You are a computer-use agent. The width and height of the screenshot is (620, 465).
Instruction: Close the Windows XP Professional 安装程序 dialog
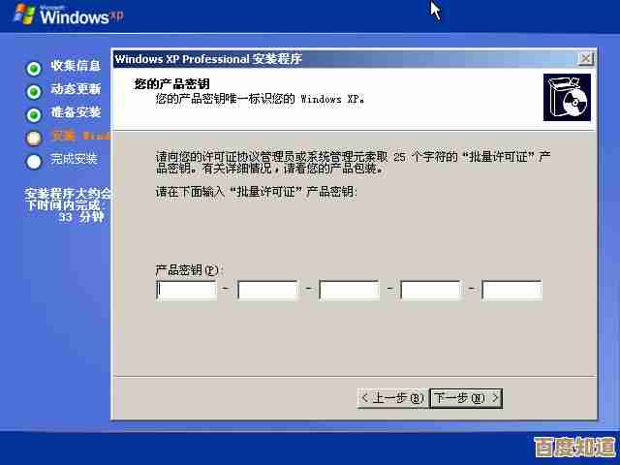coord(585,59)
